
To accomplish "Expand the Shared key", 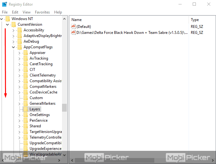I will click(20, 126).
